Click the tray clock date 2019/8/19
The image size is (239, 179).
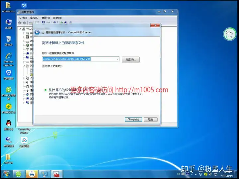pos(226,176)
